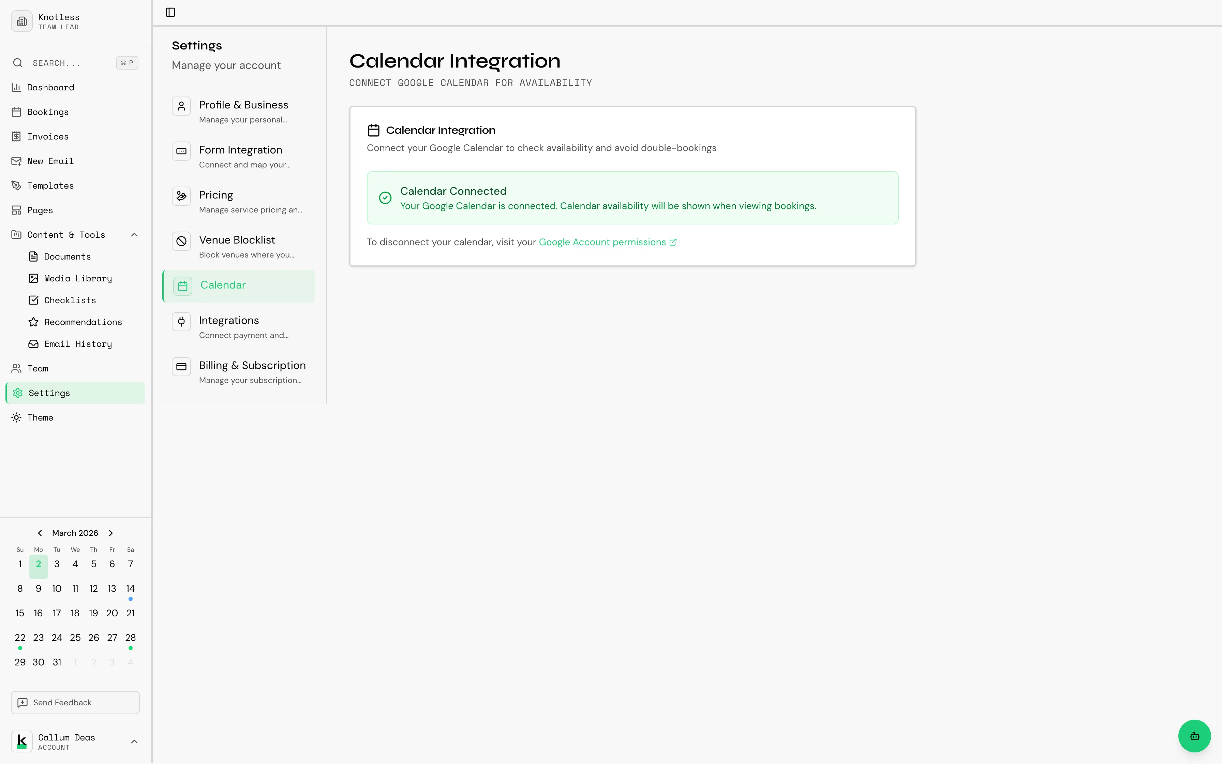This screenshot has height=764, width=1222.
Task: Open the Recommendations star icon
Action: 33,322
